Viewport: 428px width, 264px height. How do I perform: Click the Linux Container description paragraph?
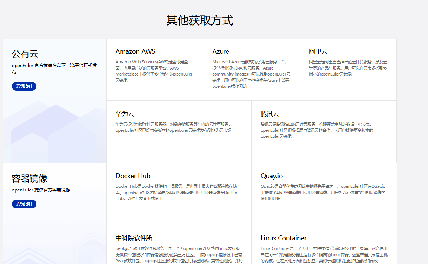pyautogui.click(x=324, y=255)
